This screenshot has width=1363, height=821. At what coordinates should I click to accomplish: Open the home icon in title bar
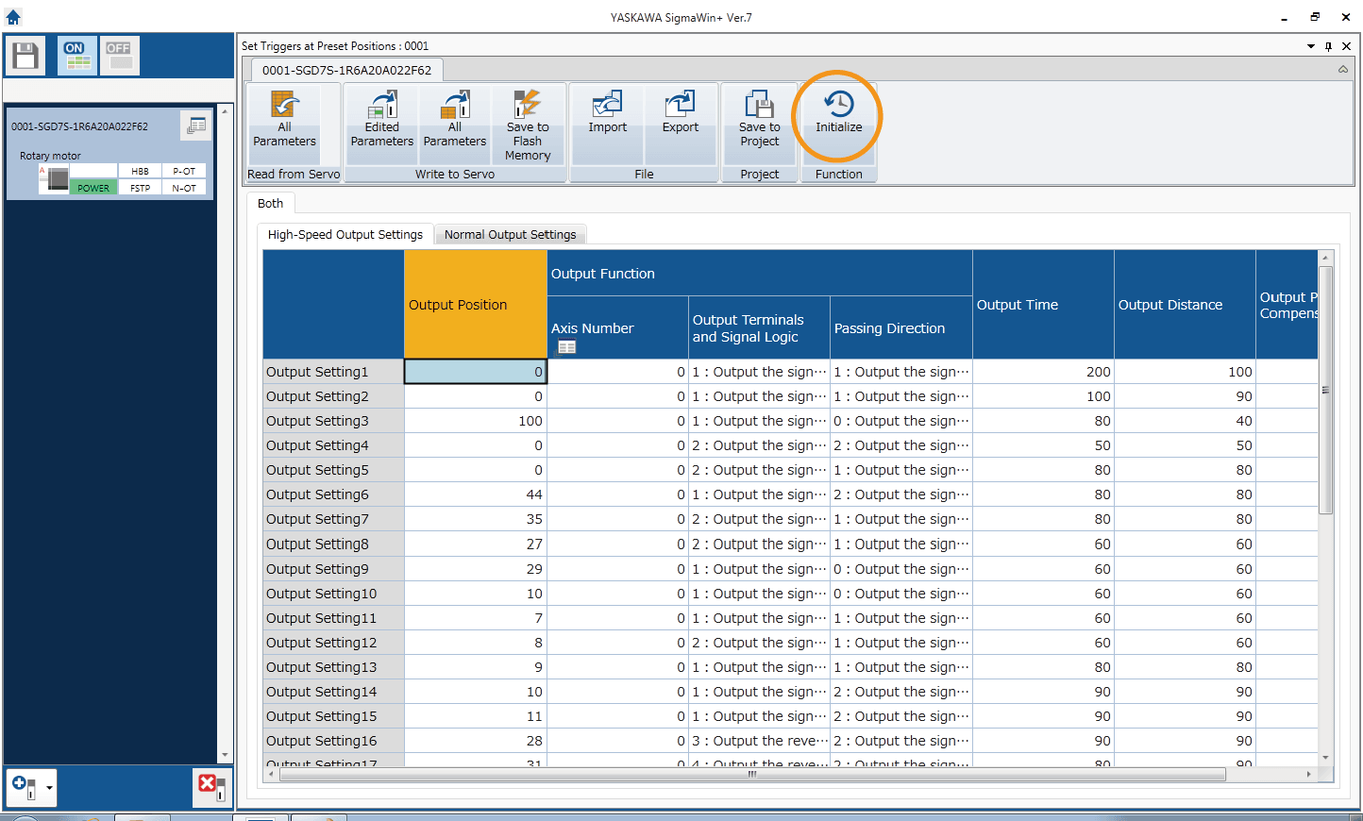coord(13,17)
